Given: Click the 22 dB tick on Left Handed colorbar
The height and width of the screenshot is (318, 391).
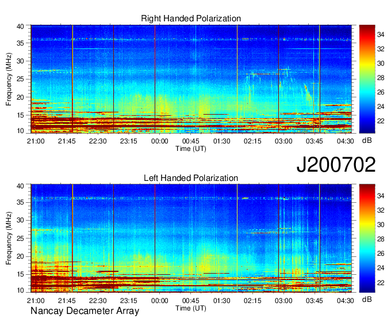Looking at the screenshot, I should (x=381, y=282).
